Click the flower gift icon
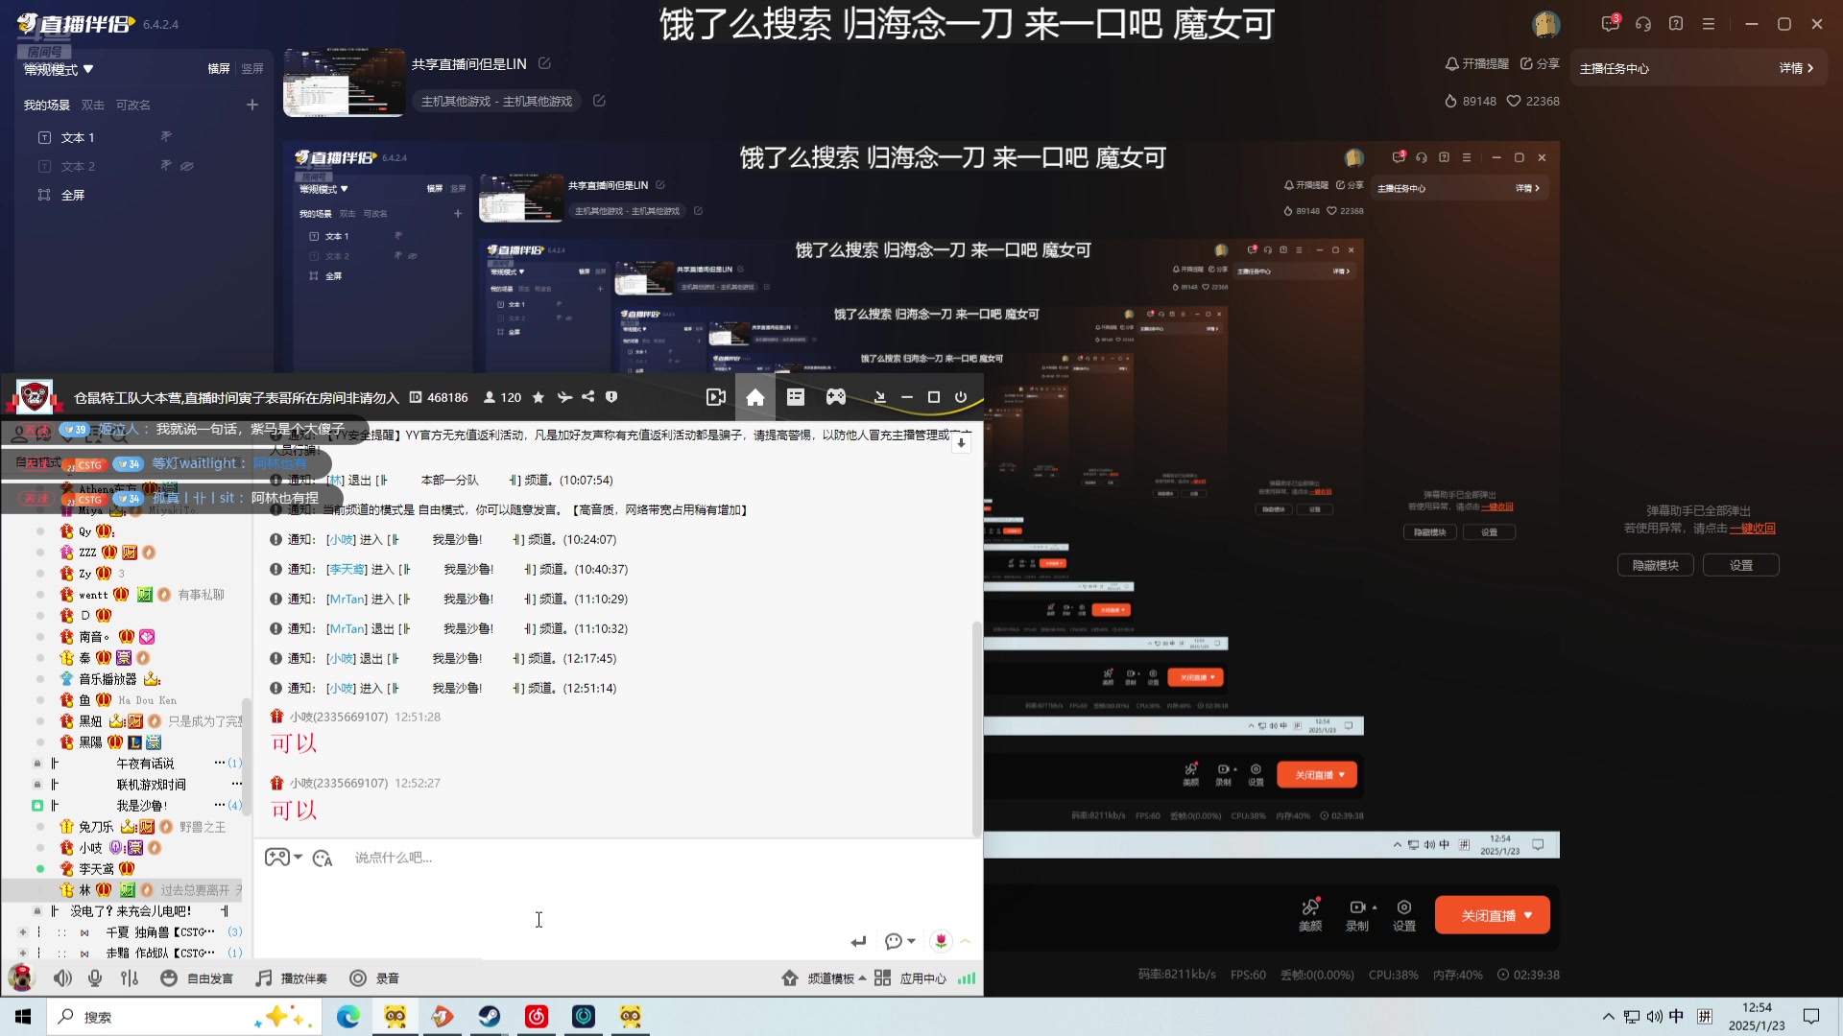This screenshot has width=1843, height=1036. (941, 941)
